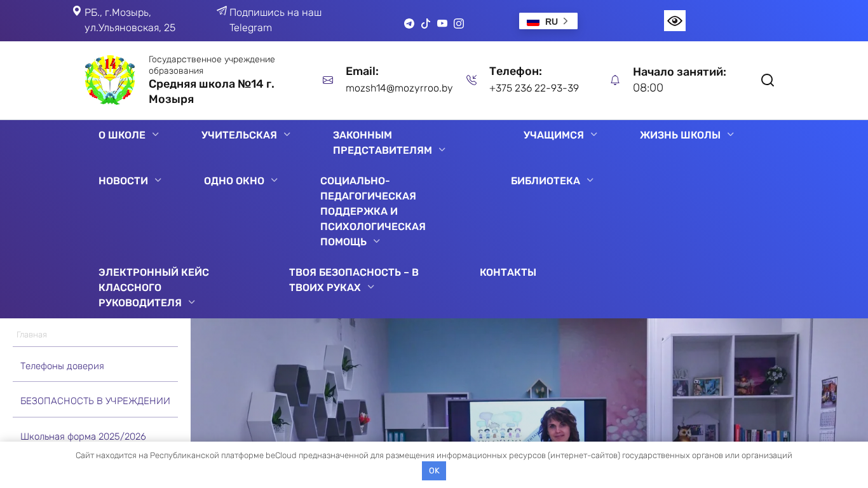This screenshot has height=488, width=868.
Task: Open the TikTok social icon
Action: tap(426, 24)
